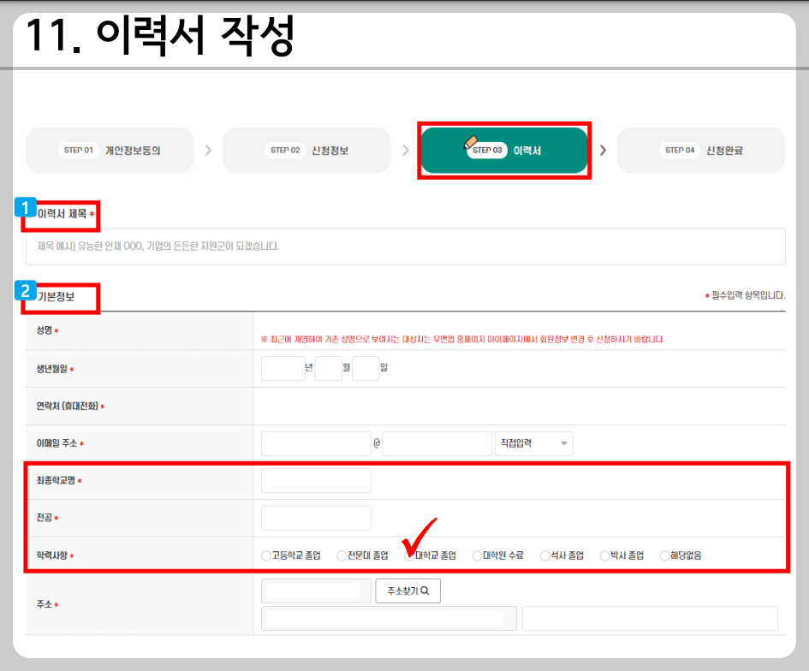The image size is (809, 671).
Task: Select the 박사 졸업 radio button
Action: [604, 555]
